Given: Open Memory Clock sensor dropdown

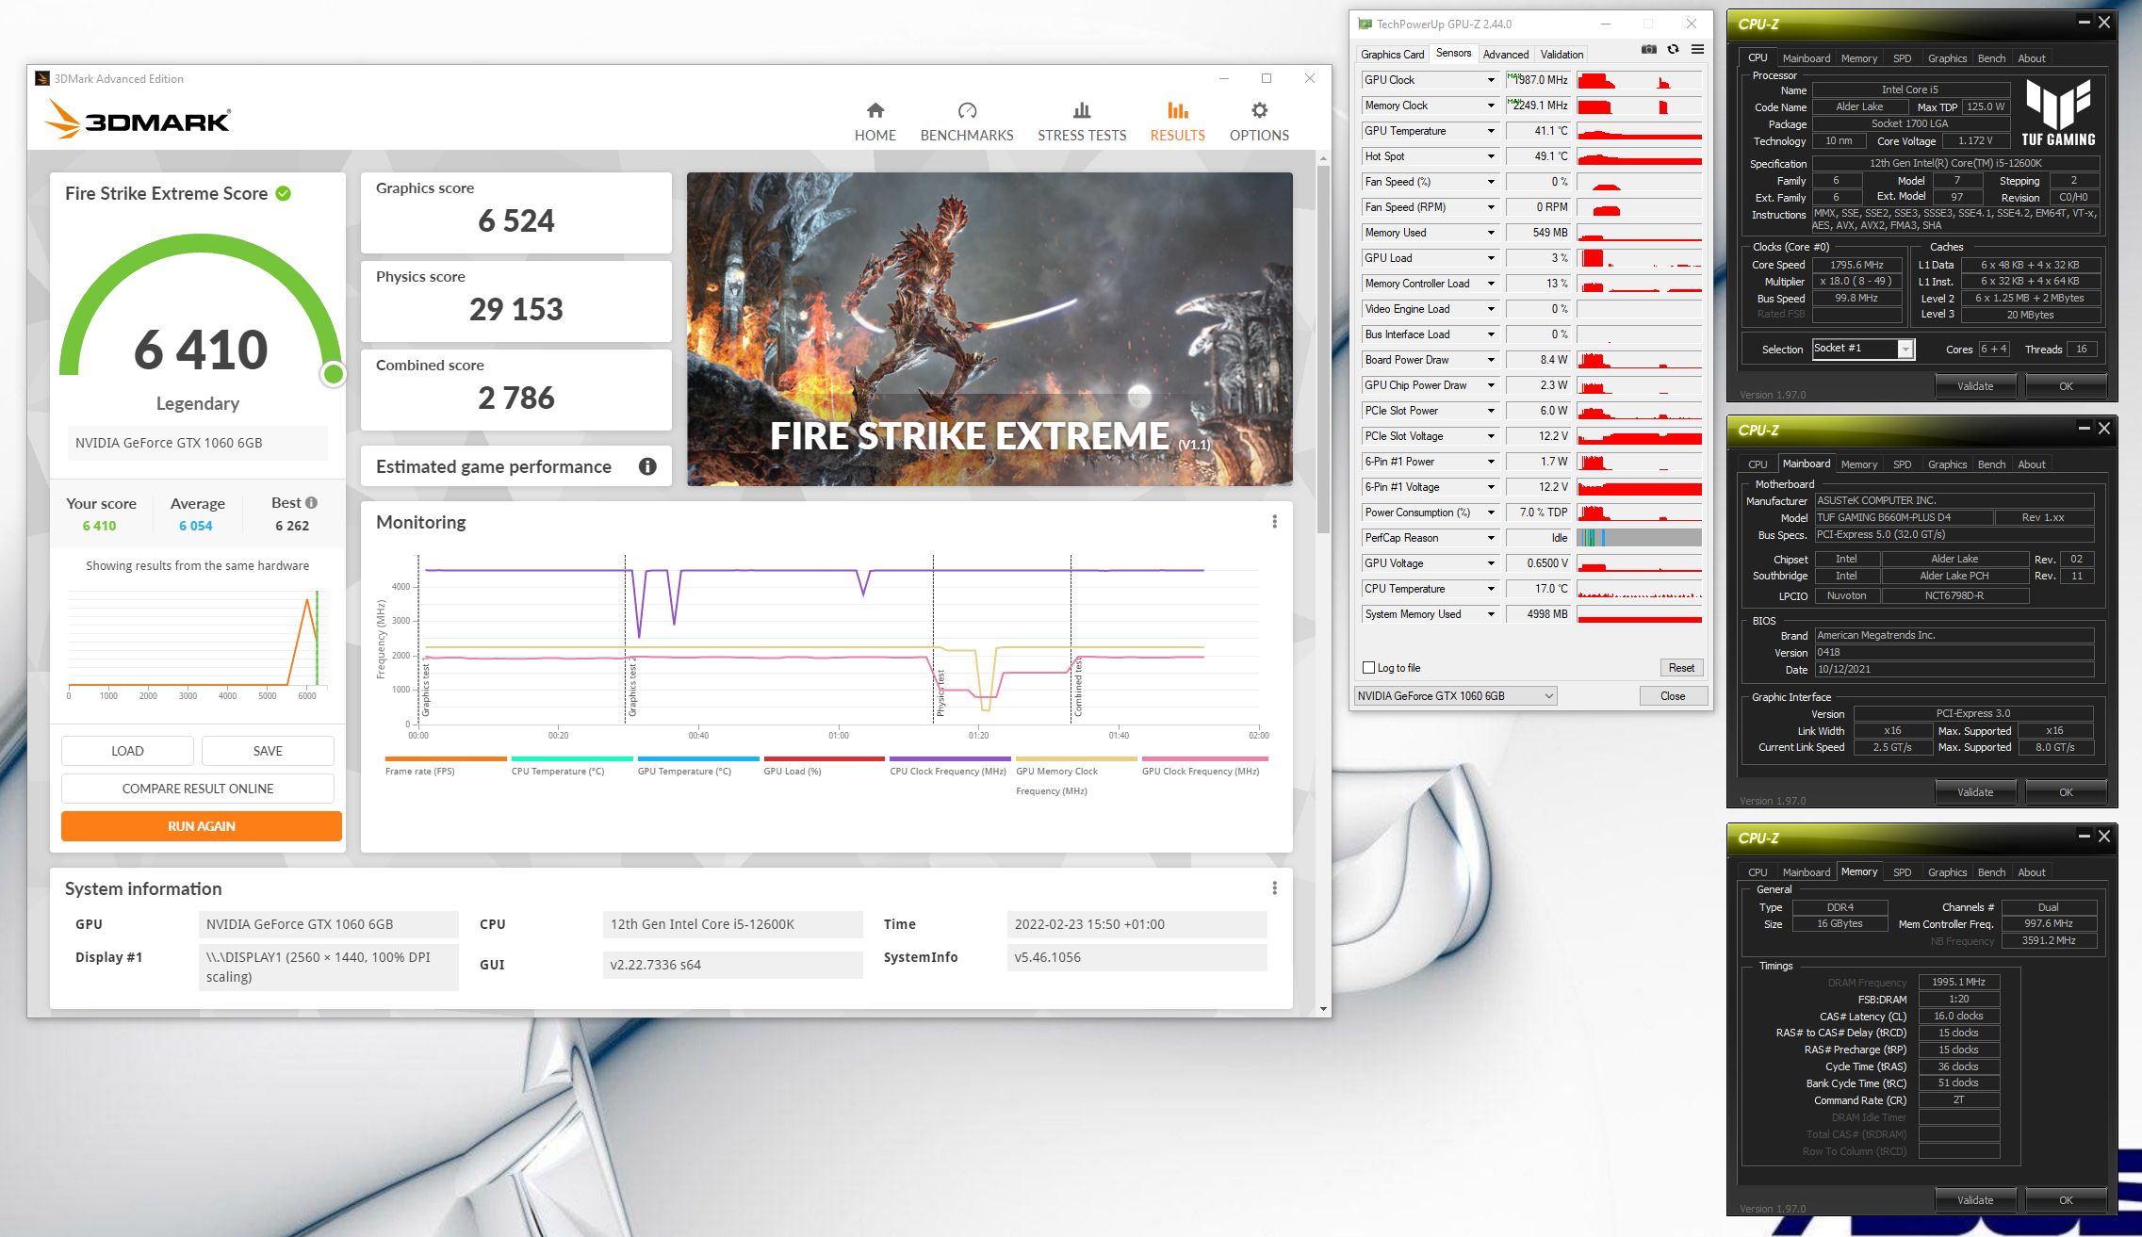Looking at the screenshot, I should [1491, 106].
